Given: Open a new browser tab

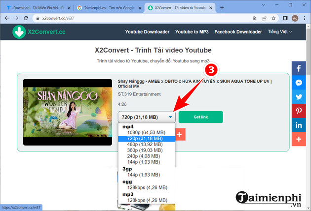Looking at the screenshot, I should pos(222,8).
